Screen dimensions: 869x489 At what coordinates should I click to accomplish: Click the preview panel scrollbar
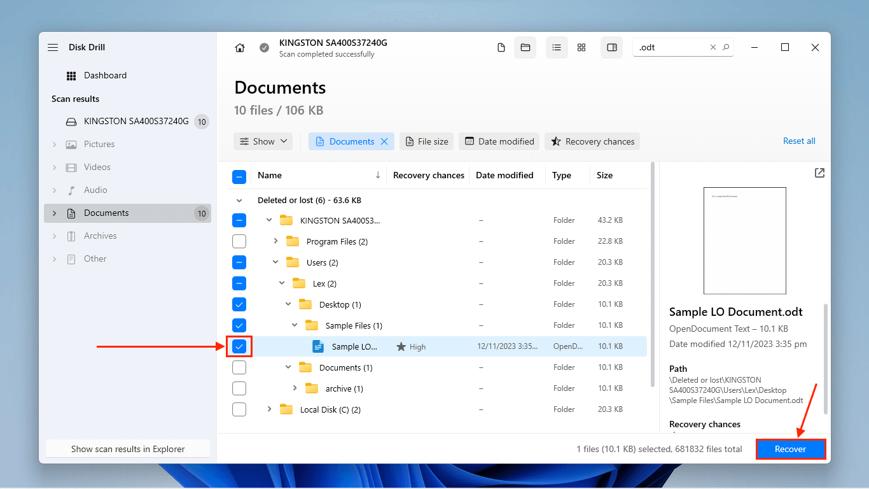coord(826,358)
